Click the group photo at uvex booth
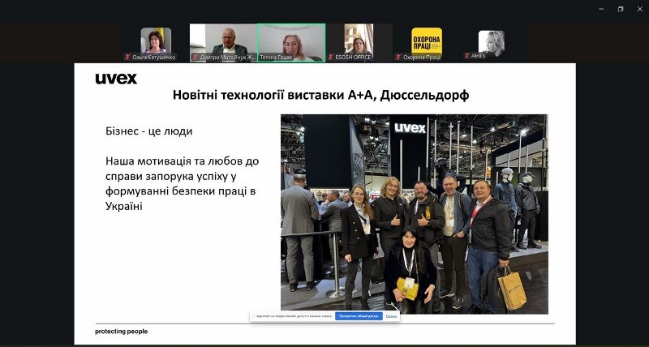The image size is (649, 347). 415,214
